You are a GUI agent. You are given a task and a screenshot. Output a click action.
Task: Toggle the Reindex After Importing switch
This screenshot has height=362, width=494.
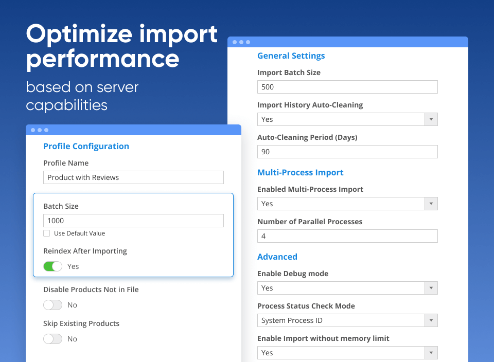coord(52,266)
